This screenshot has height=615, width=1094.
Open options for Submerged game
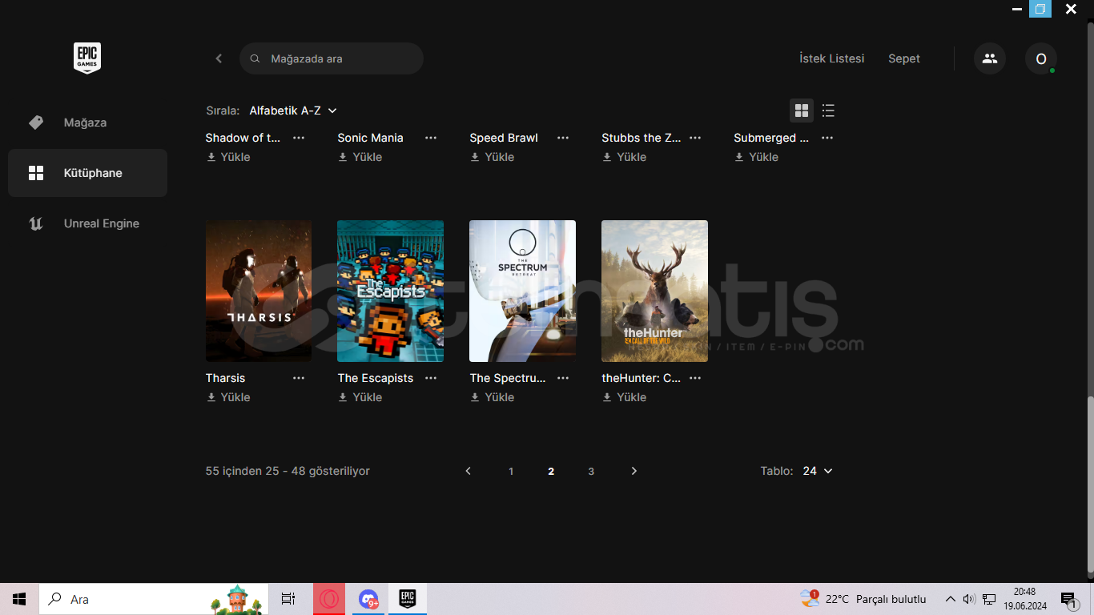coord(827,138)
